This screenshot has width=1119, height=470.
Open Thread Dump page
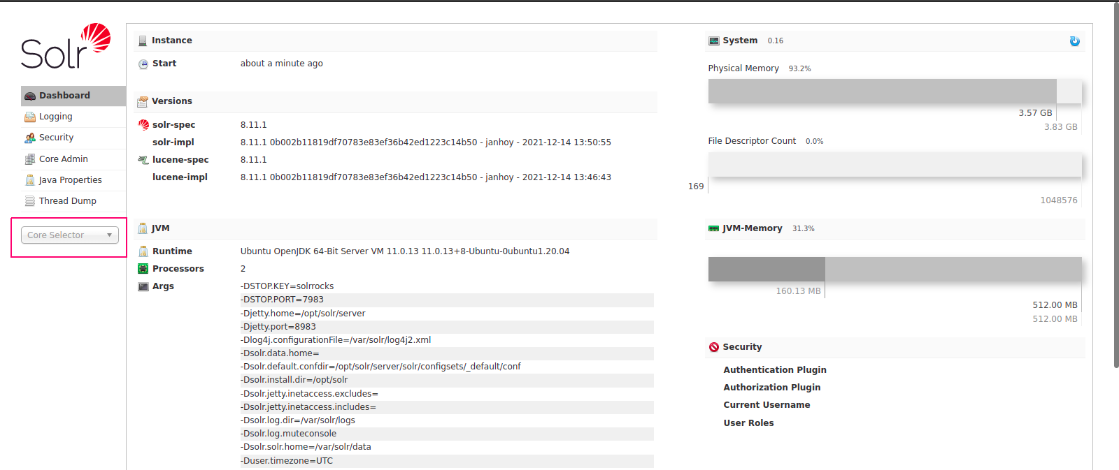[73, 201]
